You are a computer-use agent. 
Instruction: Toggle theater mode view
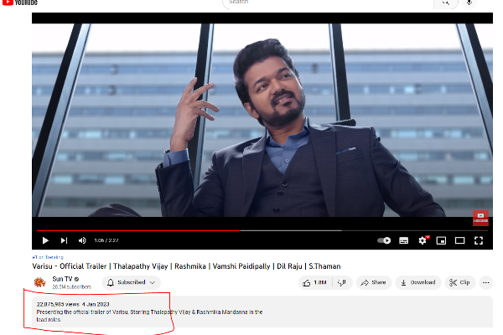[x=459, y=240]
